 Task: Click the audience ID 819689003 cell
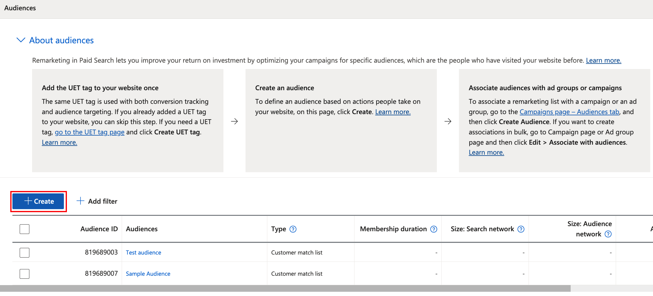pyautogui.click(x=101, y=252)
